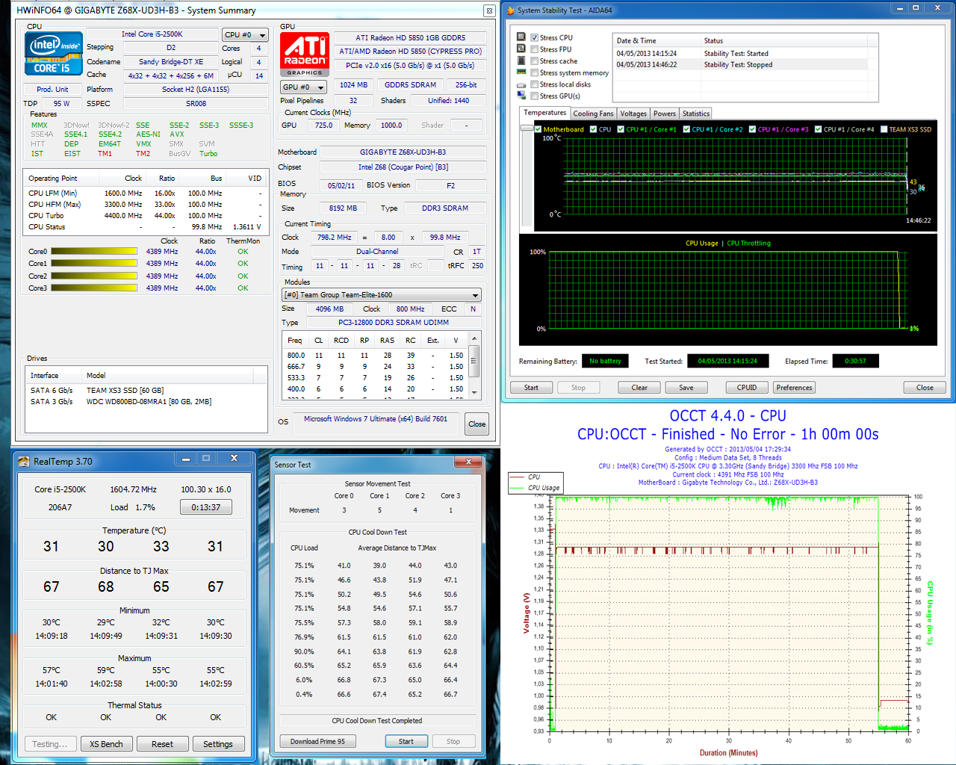Tick the Stress local disks checkbox
Viewport: 956px width, 765px height.
534,84
